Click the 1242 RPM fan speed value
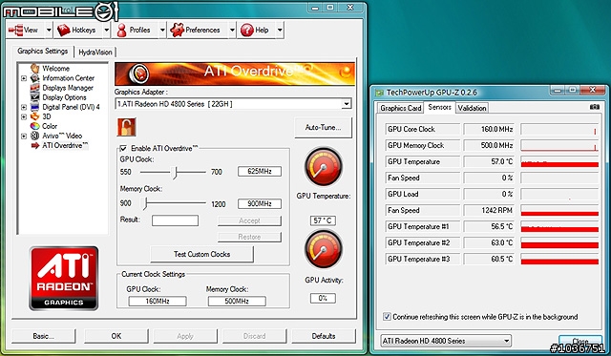611x356 pixels. 489,210
